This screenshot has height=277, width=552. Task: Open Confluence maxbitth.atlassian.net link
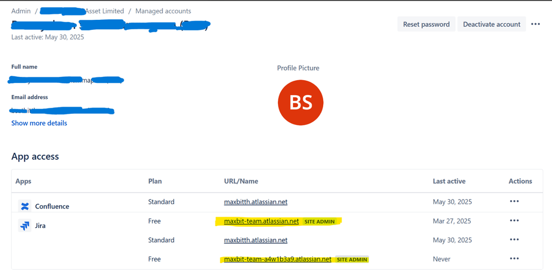(x=256, y=202)
